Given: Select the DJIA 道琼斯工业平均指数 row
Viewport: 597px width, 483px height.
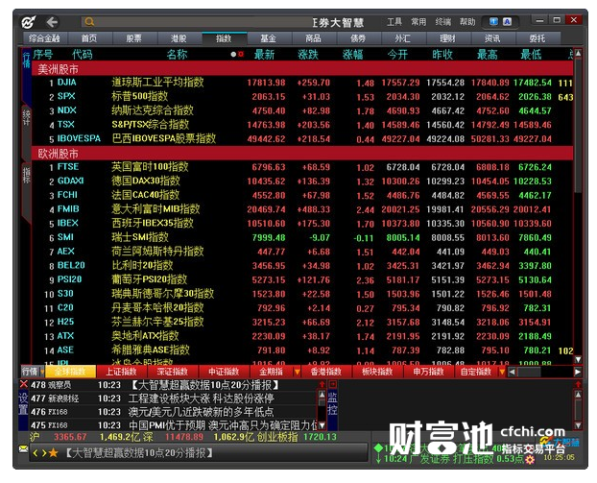Looking at the screenshot, I should [302, 83].
